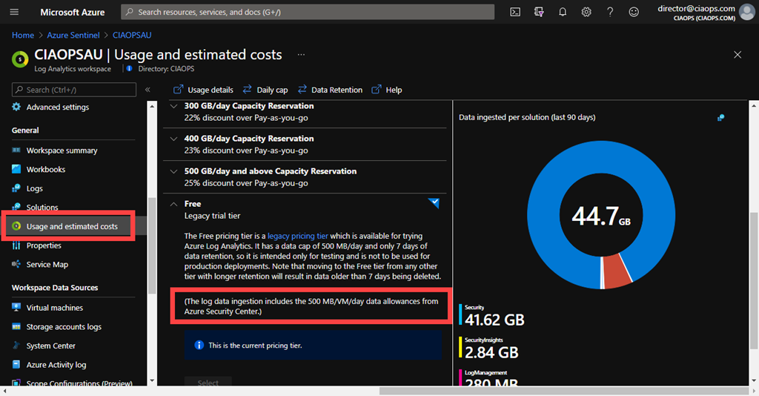Collapse the sidebar with the double chevron

[x=148, y=90]
